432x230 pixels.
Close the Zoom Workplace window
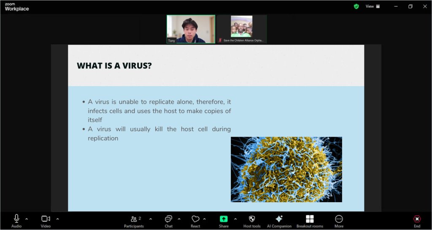pyautogui.click(x=425, y=6)
